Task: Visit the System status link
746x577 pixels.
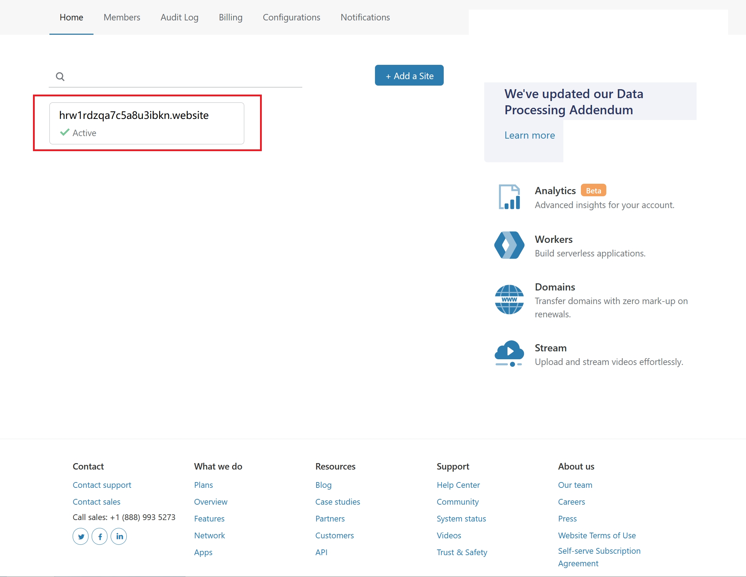Action: 461,519
